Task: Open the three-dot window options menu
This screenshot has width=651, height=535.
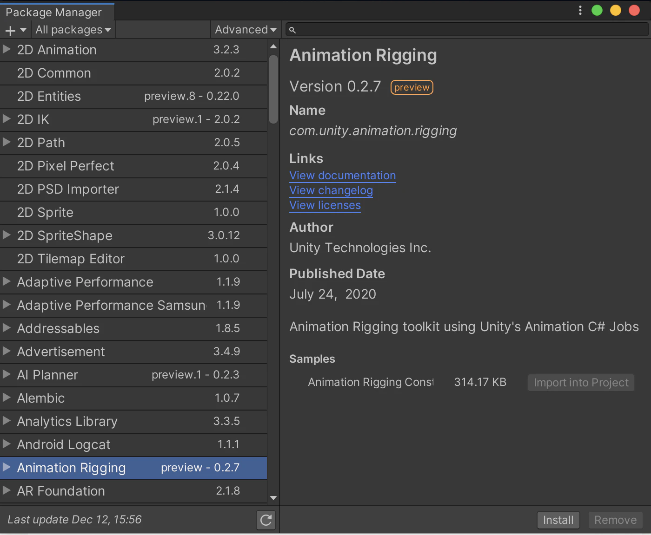Action: coord(580,10)
